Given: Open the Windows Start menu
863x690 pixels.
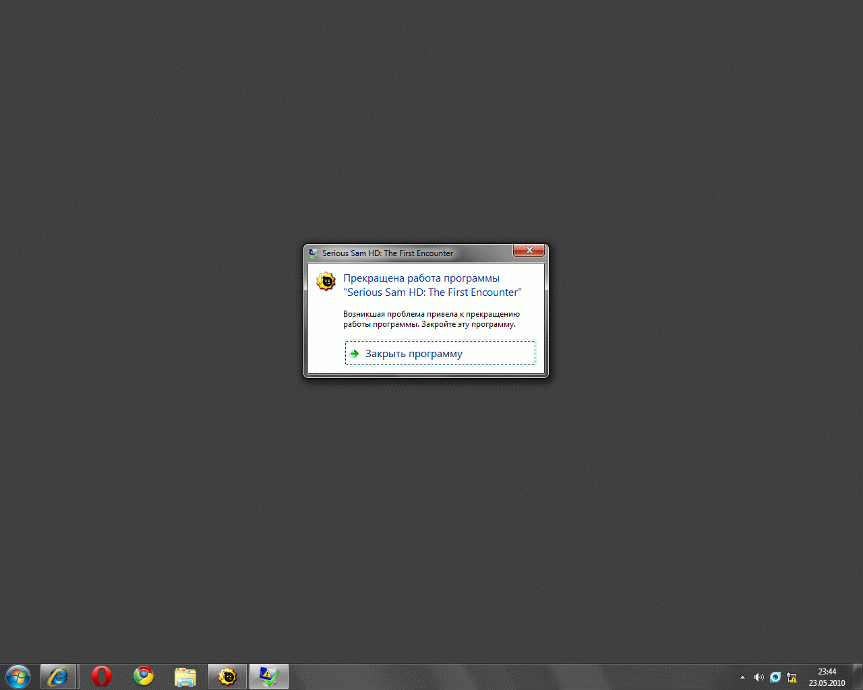Looking at the screenshot, I should pos(18,677).
